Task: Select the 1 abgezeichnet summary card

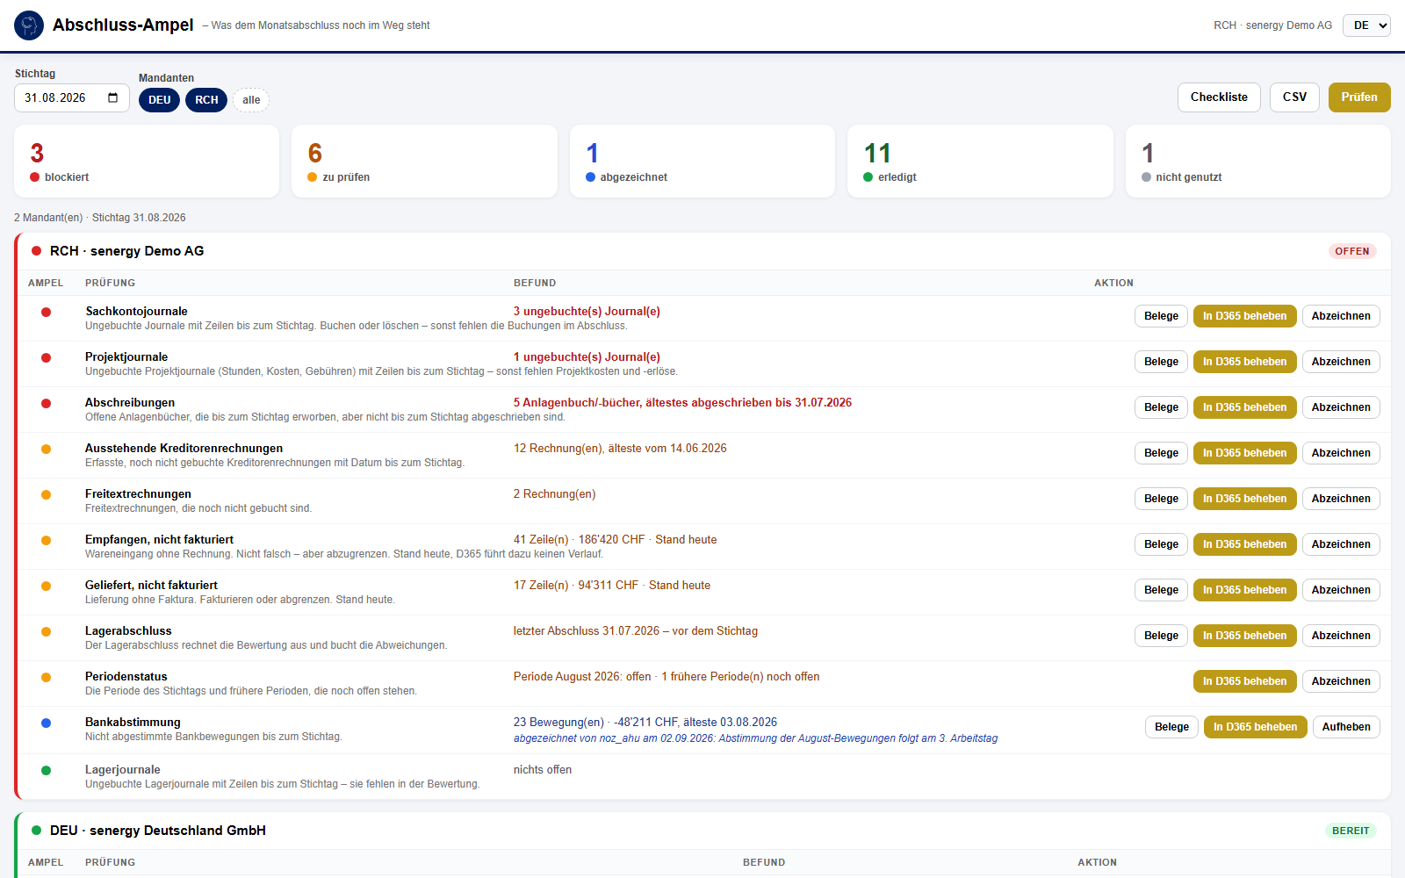Action: click(702, 162)
